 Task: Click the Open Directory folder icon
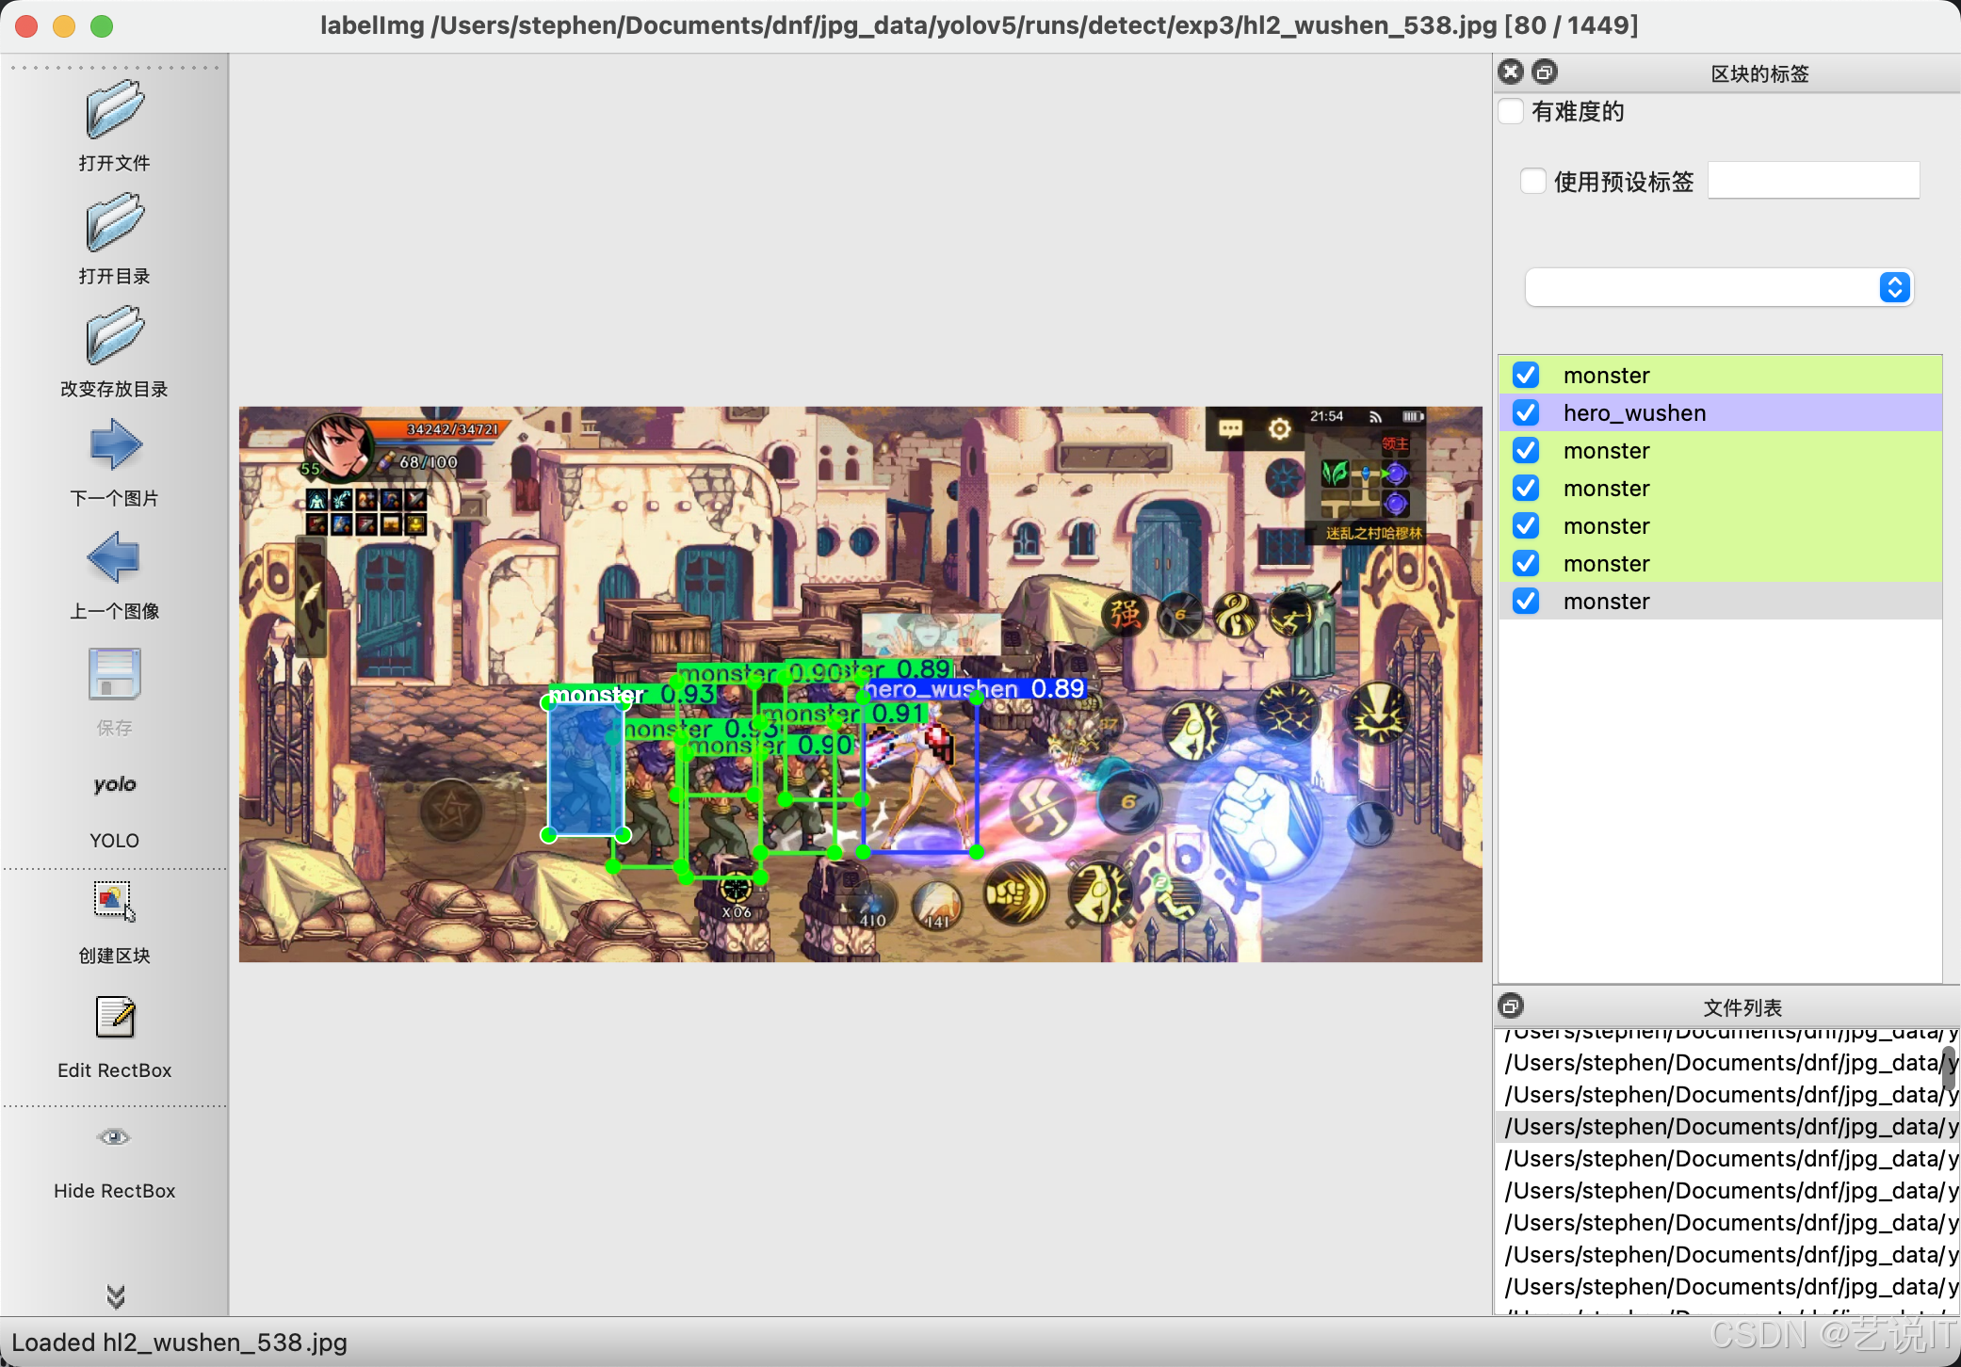click(114, 224)
